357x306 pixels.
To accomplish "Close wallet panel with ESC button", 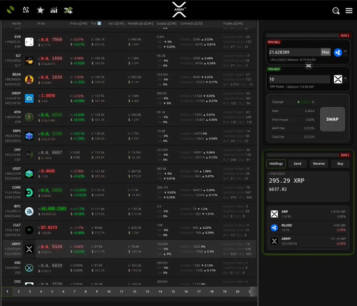I will tap(344, 155).
